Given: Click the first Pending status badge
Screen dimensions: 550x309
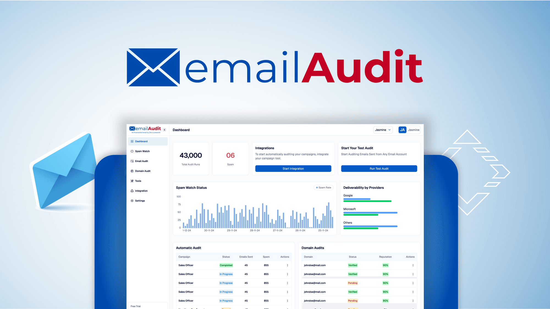Looking at the screenshot, I should 353,283.
